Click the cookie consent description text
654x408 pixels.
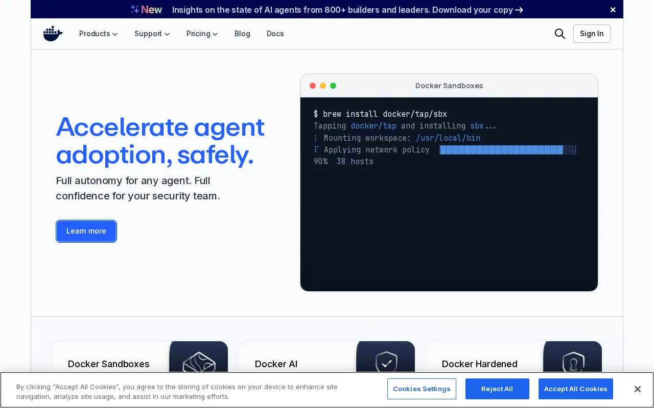point(177,392)
